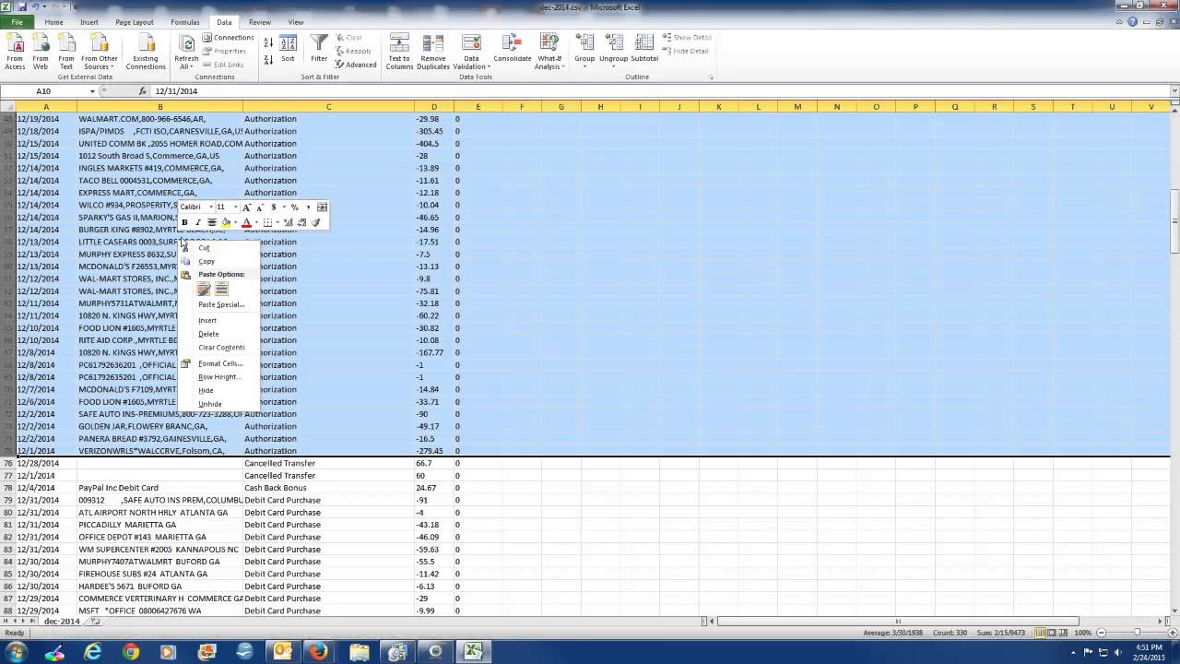Open fill color dropdown arrow
The height and width of the screenshot is (664, 1180).
[234, 222]
